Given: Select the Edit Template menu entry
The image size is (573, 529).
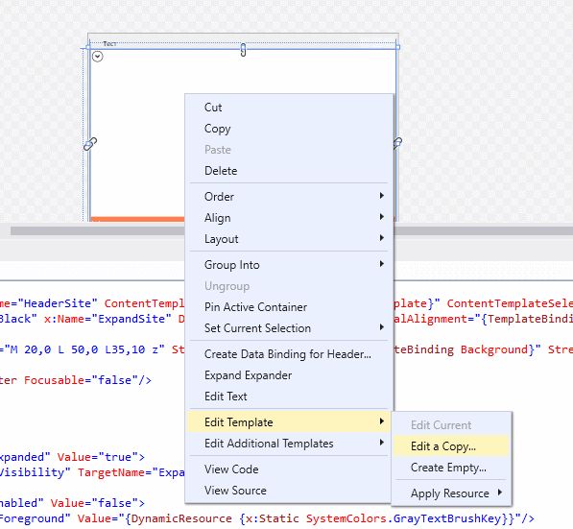Looking at the screenshot, I should click(x=289, y=422).
